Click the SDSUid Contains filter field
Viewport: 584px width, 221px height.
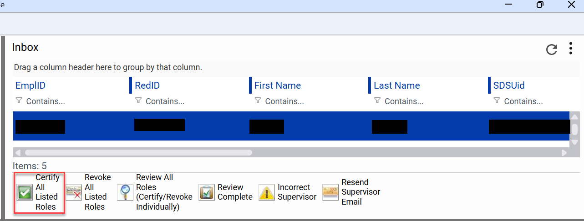point(528,101)
